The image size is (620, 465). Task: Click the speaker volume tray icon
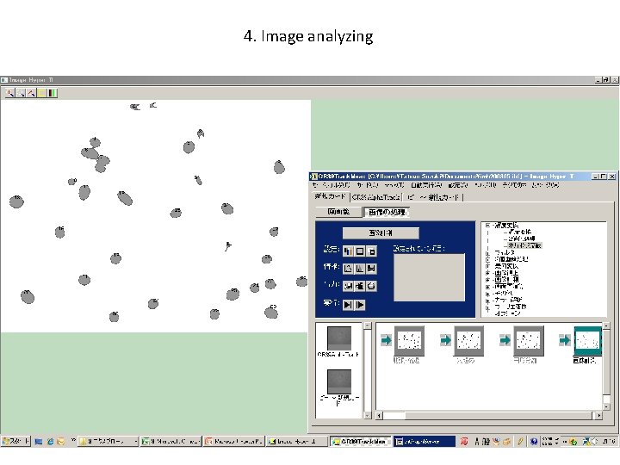594,441
